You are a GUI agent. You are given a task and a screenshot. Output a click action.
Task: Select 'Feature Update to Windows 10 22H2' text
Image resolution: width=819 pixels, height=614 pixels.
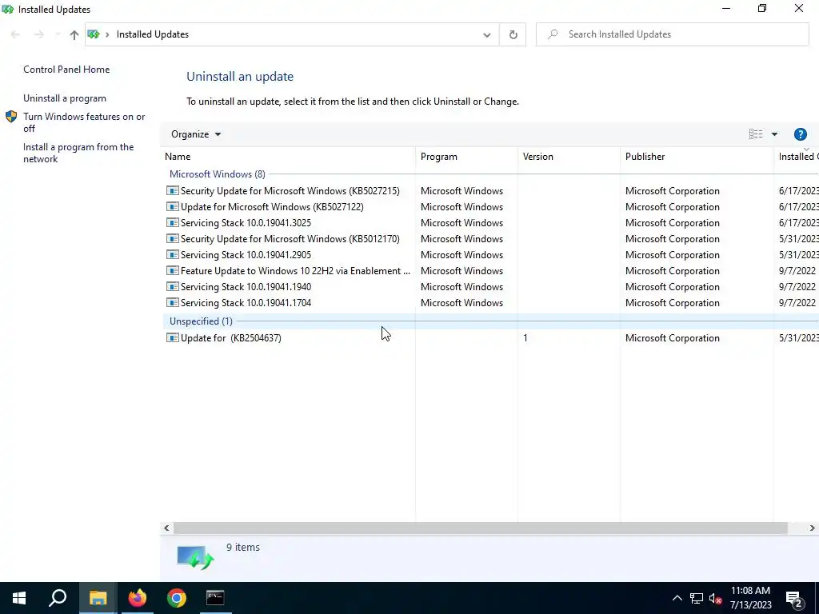(295, 271)
